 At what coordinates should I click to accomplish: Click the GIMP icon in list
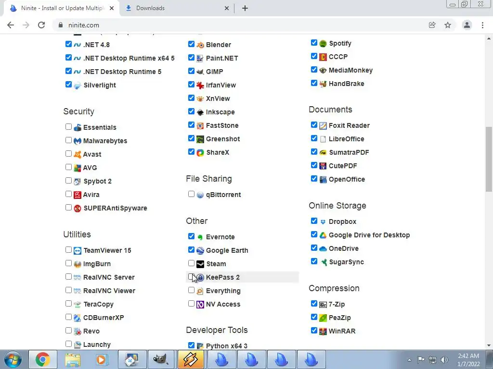coord(200,72)
